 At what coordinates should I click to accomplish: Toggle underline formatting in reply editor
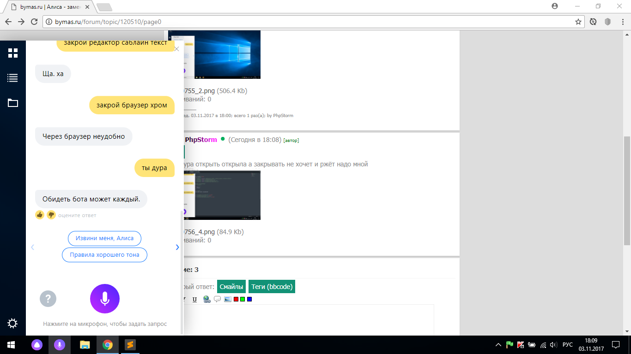(194, 299)
